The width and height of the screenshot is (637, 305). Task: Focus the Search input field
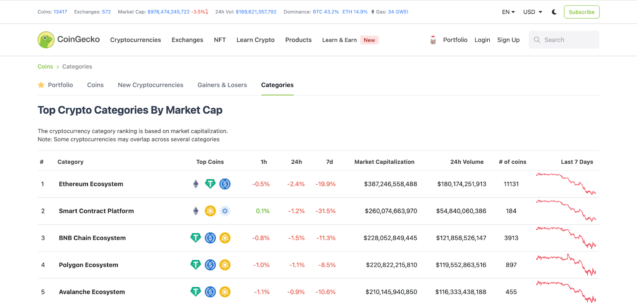[564, 40]
